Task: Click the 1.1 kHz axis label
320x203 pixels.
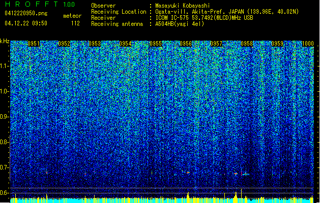Action: 5,66
